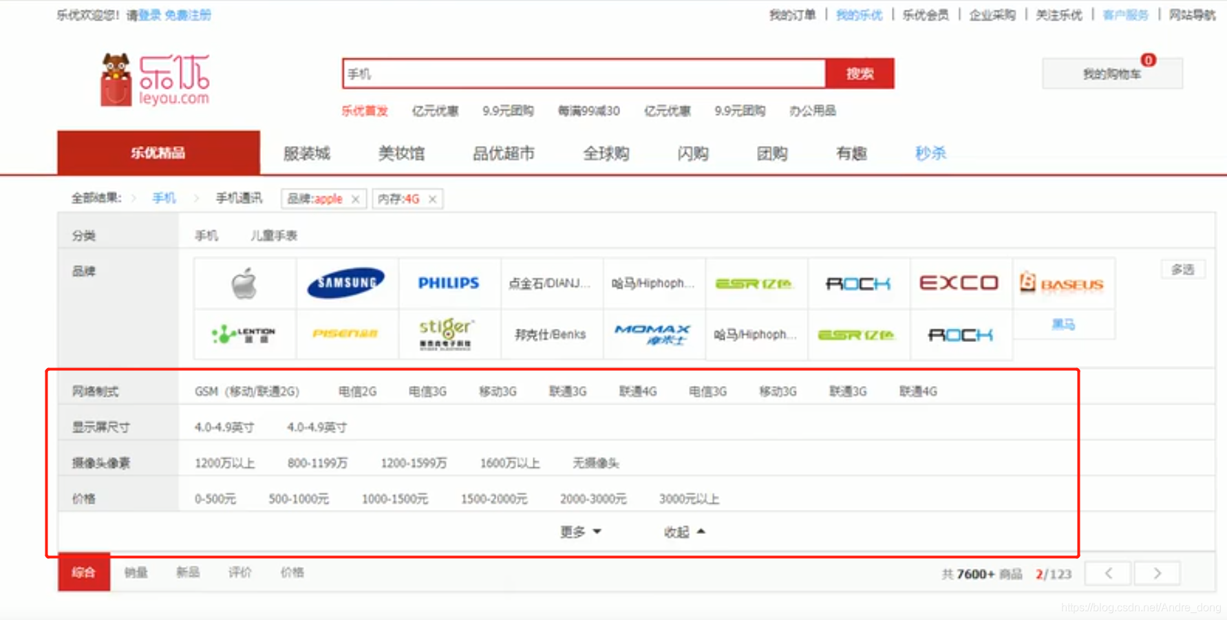Select the EXCO brand logo

960,282
